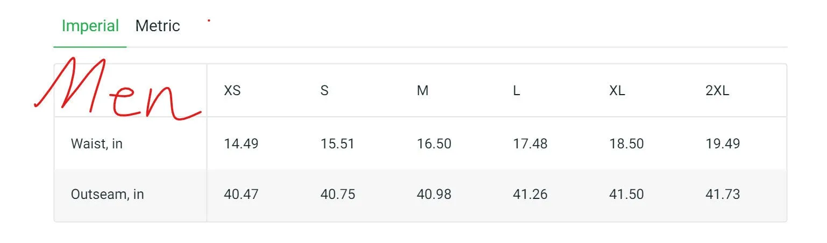This screenshot has height=243, width=827.
Task: Click outseam value 41.73 for 2XL
Action: coord(723,194)
